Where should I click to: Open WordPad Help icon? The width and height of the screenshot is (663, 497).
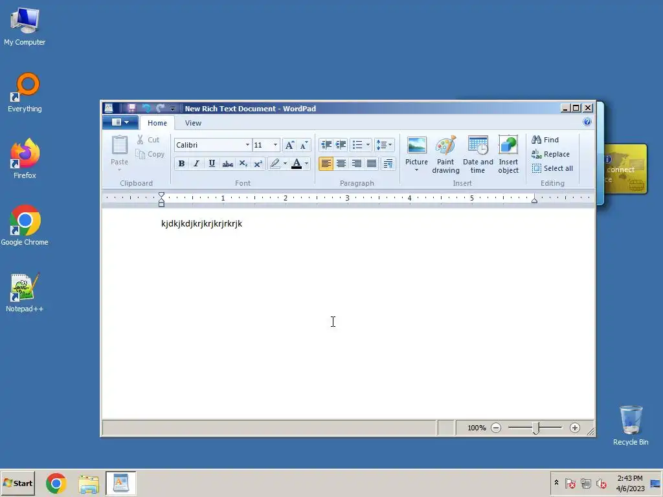[x=587, y=122]
